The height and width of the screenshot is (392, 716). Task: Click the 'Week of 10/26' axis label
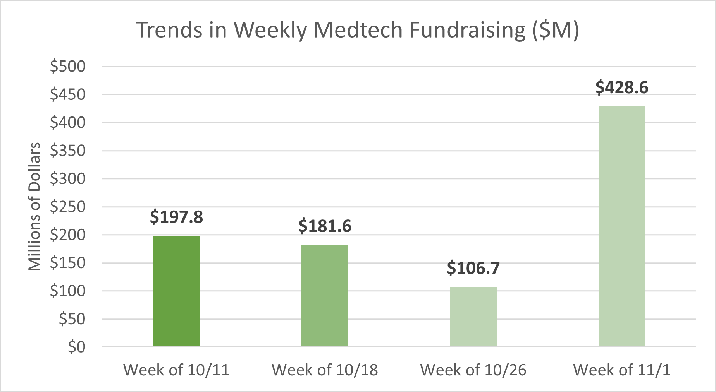pyautogui.click(x=473, y=370)
